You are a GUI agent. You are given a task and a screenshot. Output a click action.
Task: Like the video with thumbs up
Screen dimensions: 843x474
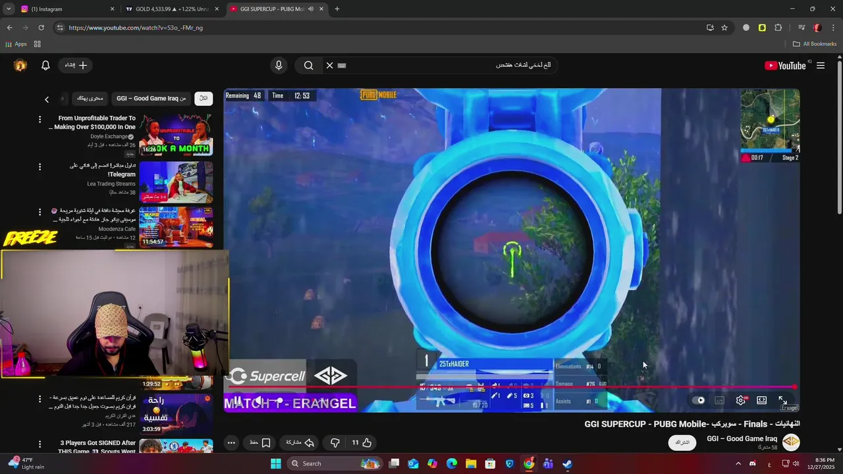coord(362,443)
